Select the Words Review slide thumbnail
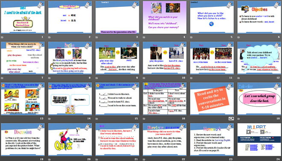 [x=70, y=17]
